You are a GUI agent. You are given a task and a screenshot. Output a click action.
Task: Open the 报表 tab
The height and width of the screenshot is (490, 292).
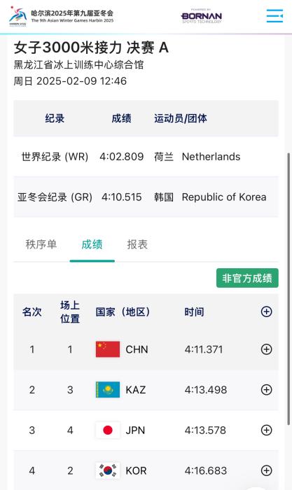click(x=137, y=244)
